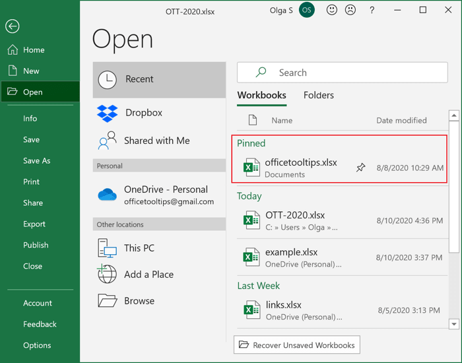Open the Export page
Screen dimensions: 462x363
coord(34,224)
